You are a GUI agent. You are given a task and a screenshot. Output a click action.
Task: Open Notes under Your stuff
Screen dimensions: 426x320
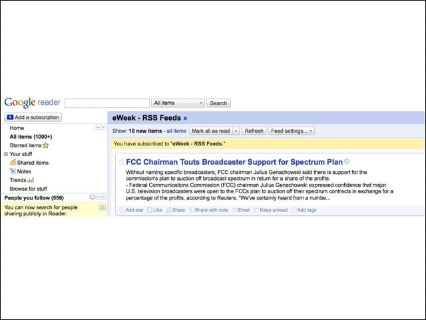24,171
